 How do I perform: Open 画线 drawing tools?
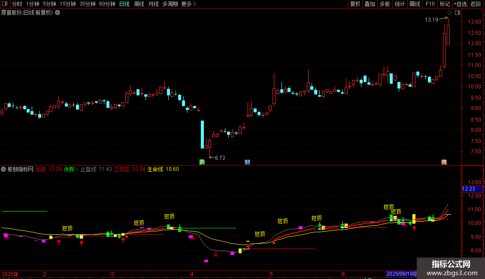click(415, 4)
